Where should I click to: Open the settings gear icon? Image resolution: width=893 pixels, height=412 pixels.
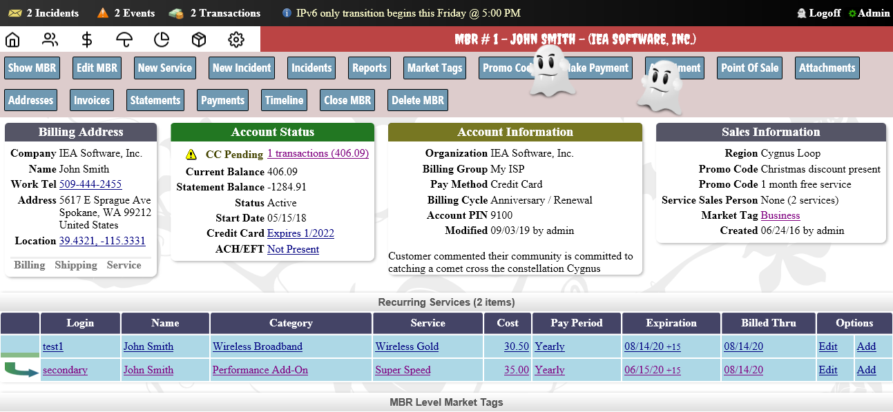click(236, 39)
